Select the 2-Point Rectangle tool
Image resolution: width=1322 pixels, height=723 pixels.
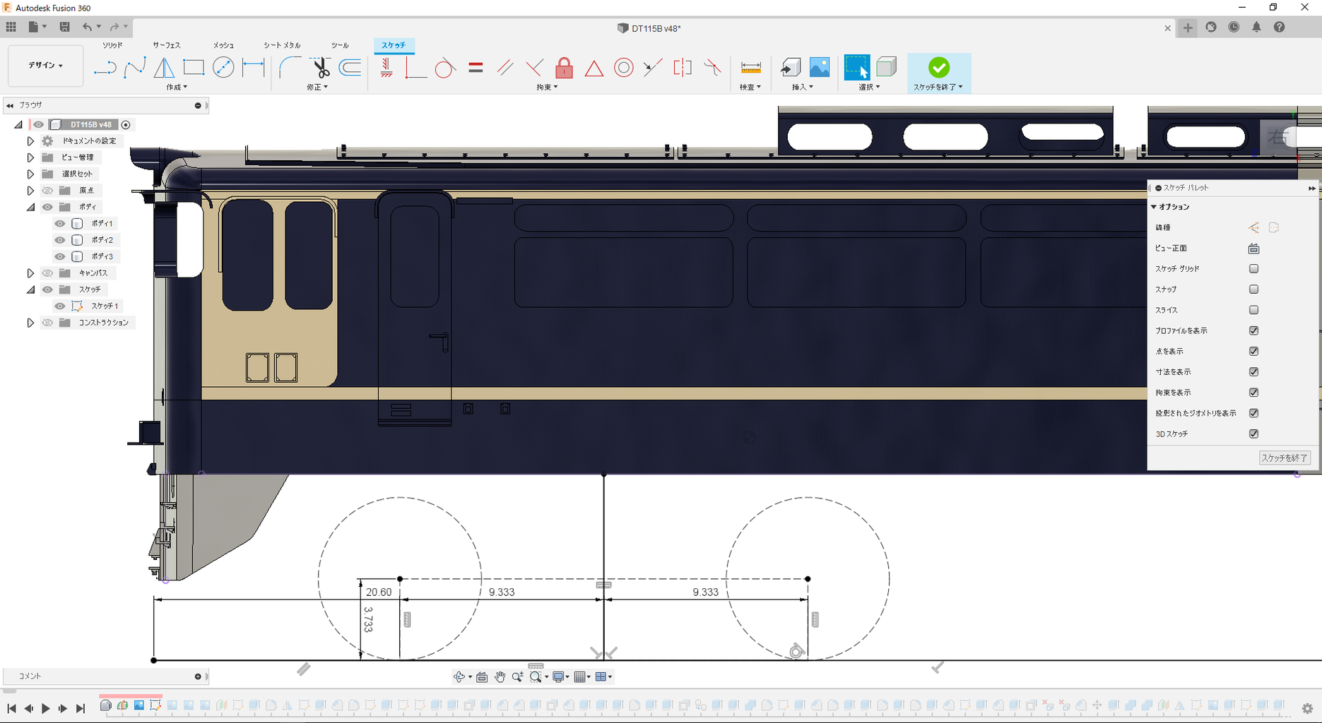point(194,68)
